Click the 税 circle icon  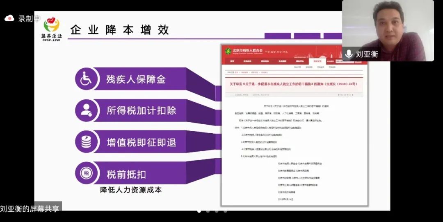pyautogui.click(x=87, y=173)
